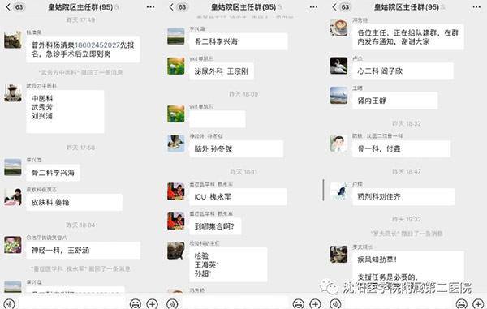Tap message text 中医科 武秀芳 刘兴浦
The height and width of the screenshot is (309, 487).
tap(65, 112)
